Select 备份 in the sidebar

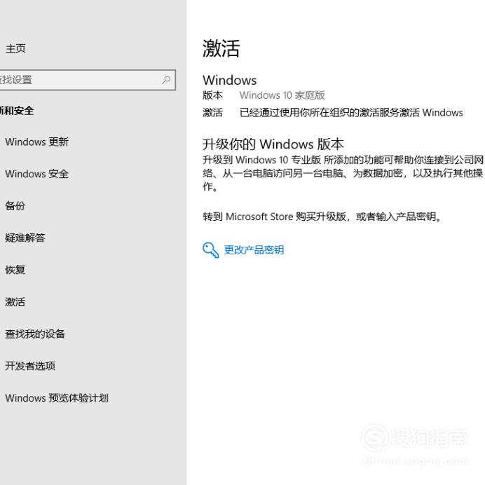click(15, 205)
